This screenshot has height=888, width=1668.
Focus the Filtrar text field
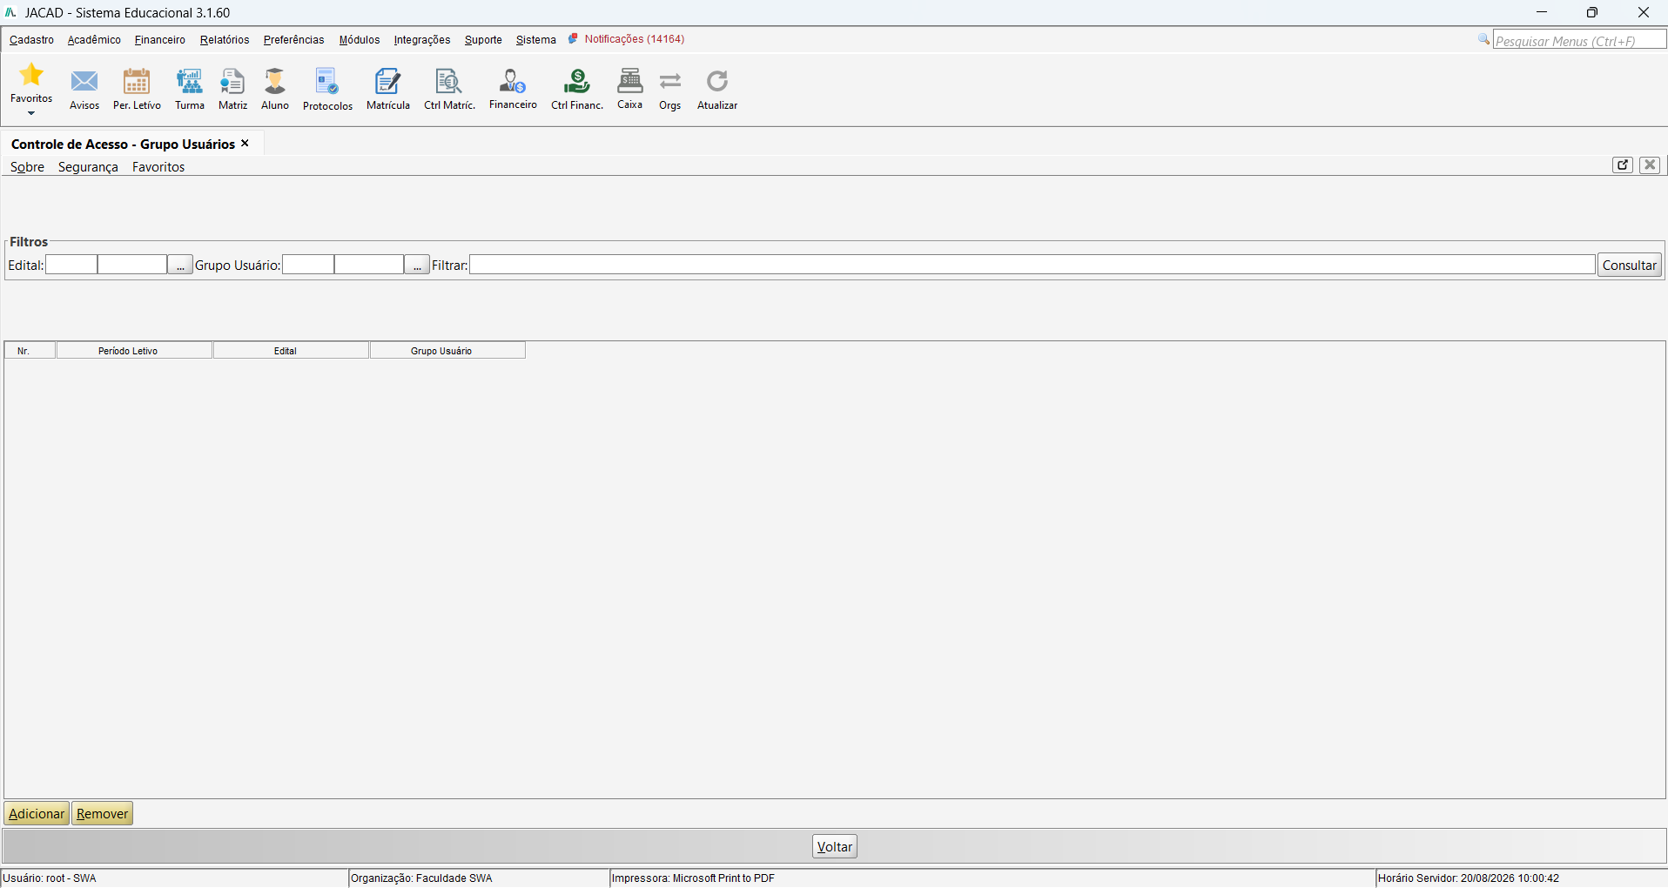(x=1032, y=266)
